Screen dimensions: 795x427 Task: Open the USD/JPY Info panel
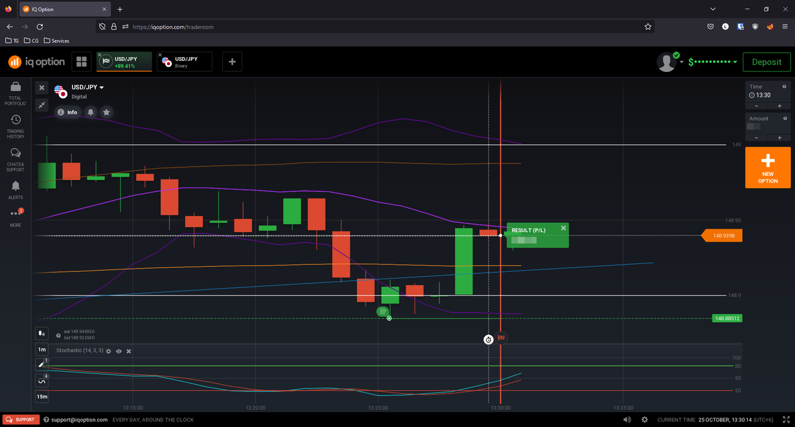tap(68, 112)
